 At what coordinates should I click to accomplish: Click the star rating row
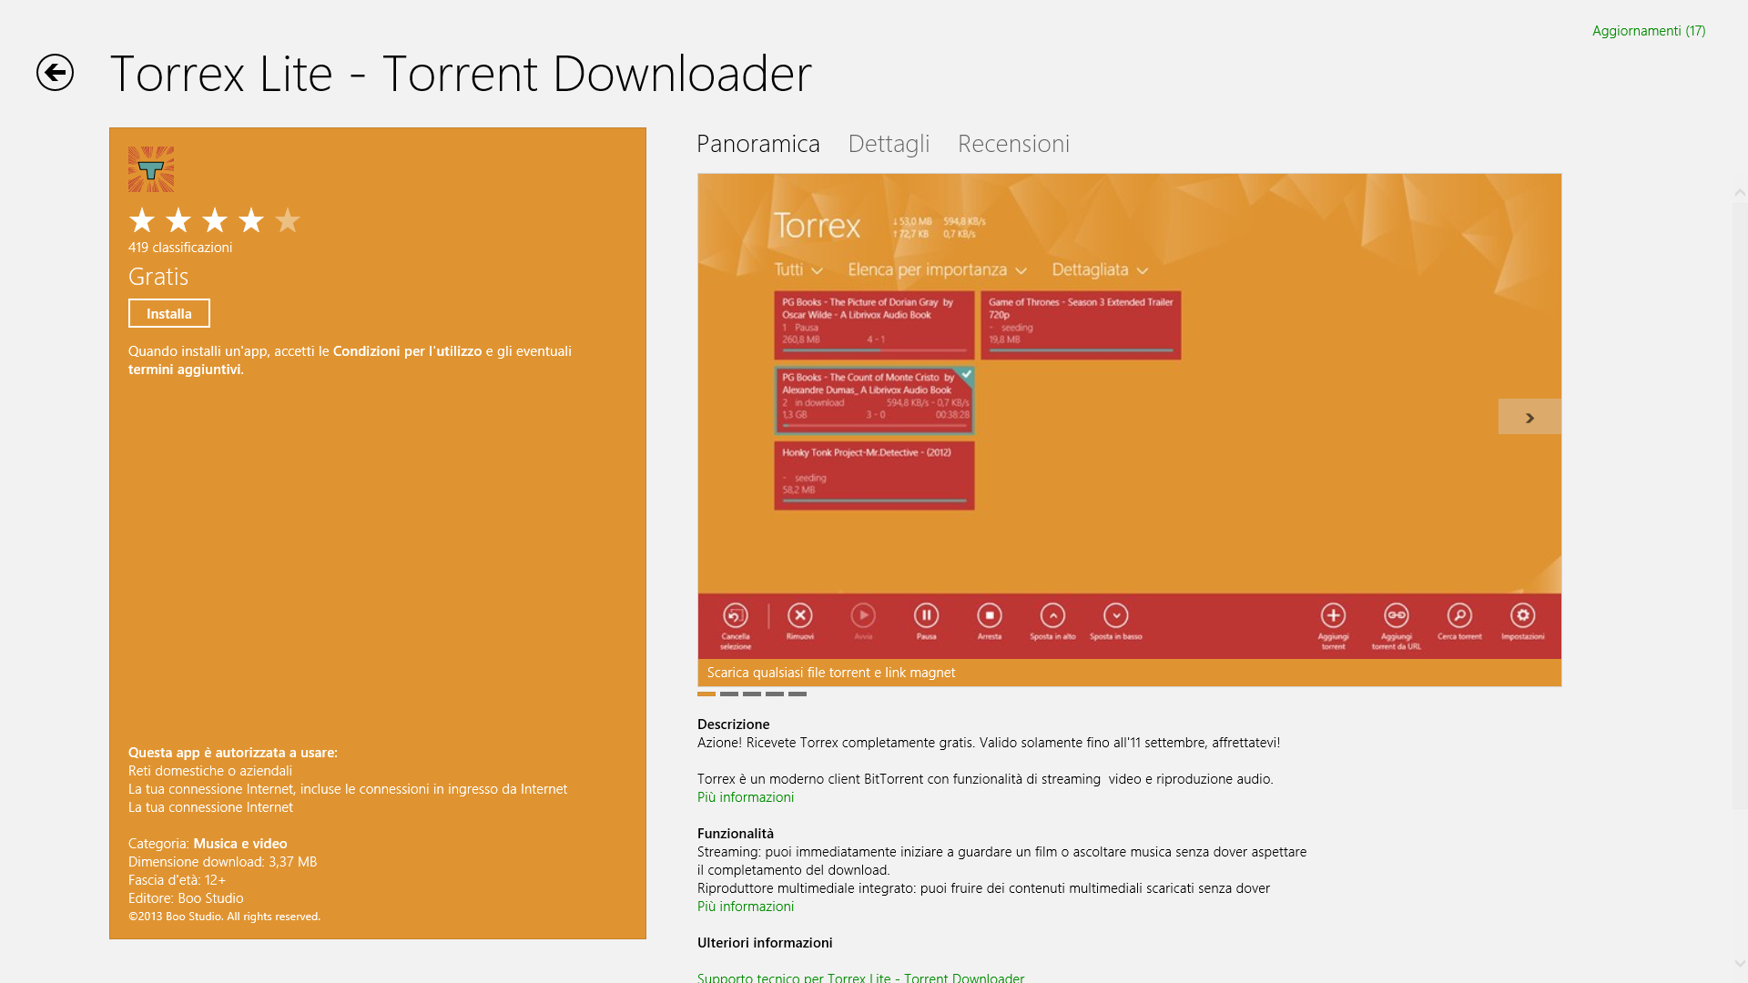point(215,220)
